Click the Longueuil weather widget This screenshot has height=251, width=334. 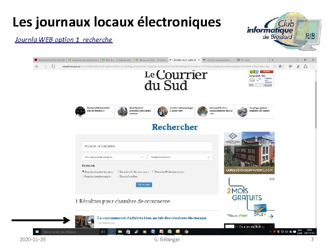[x=261, y=78]
